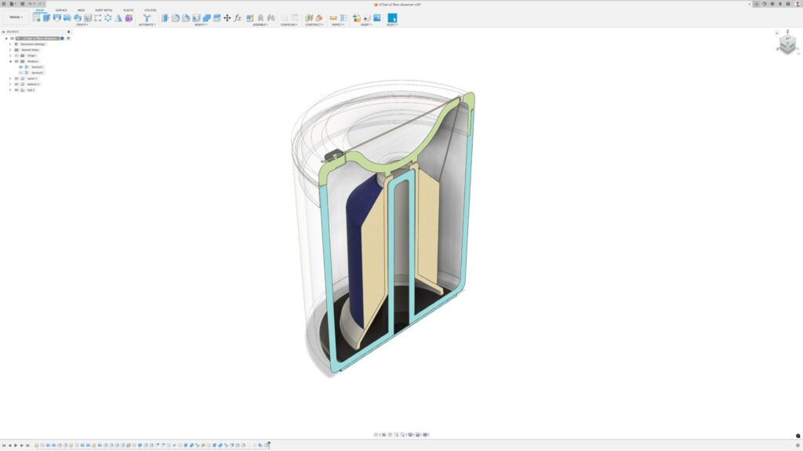
Task: Click the Automate tool icon
Action: pos(147,17)
